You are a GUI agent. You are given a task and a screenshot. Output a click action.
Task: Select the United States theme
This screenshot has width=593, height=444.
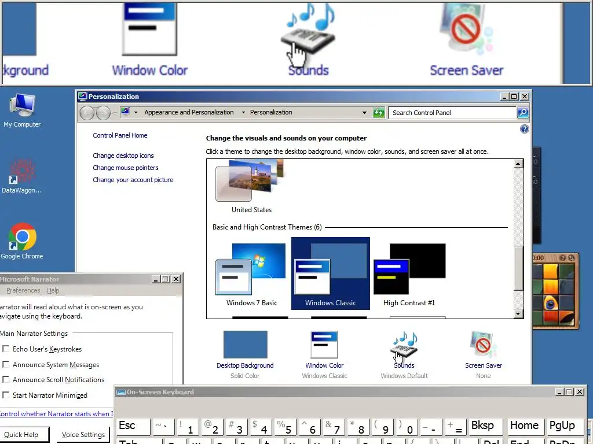(x=251, y=187)
